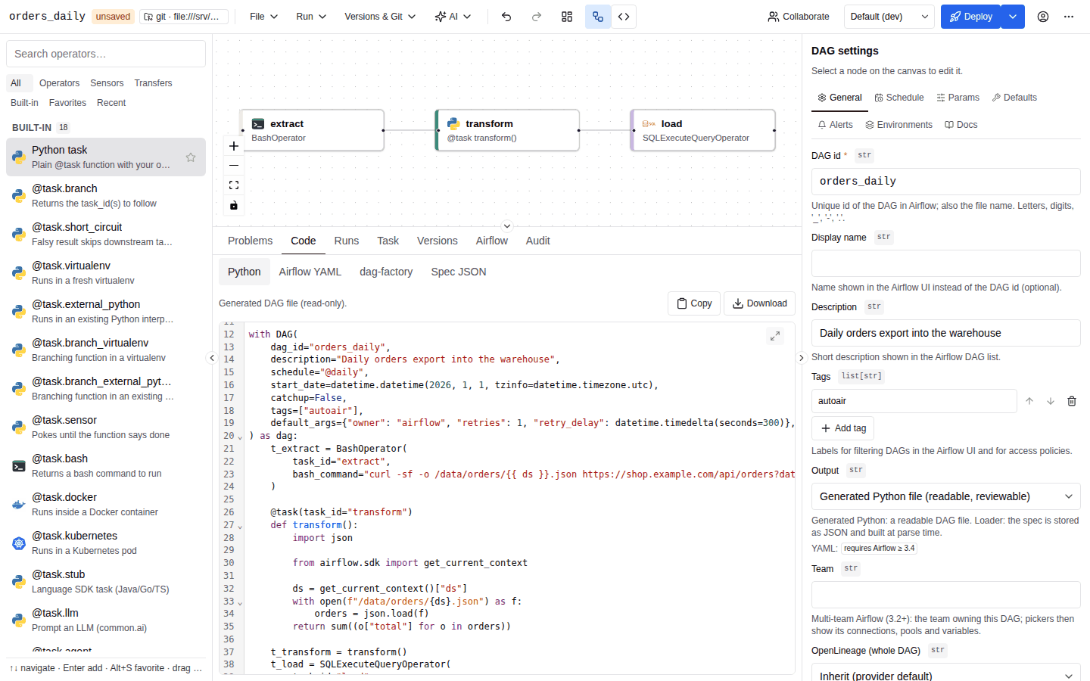1090x681 pixels.
Task: Toggle the canvas lock icon
Action: [234, 205]
